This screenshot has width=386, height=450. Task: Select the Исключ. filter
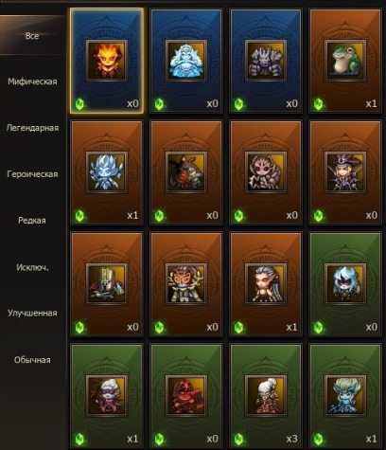[32, 267]
